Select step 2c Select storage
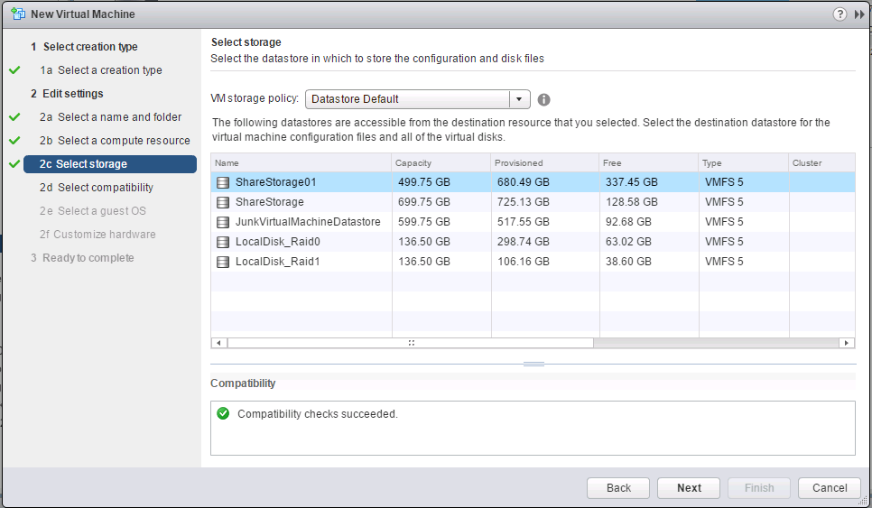This screenshot has width=872, height=508. tap(110, 164)
